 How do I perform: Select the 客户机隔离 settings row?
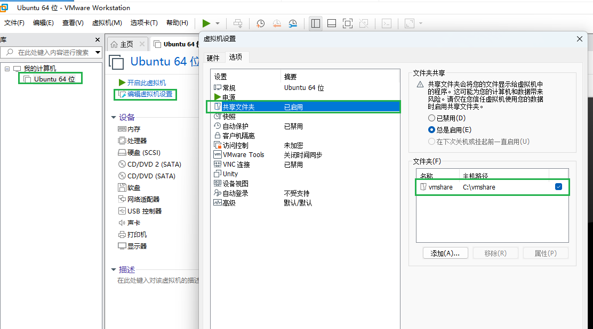click(x=305, y=136)
